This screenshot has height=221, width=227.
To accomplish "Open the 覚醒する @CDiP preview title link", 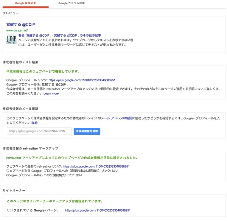I will coord(20,25).
